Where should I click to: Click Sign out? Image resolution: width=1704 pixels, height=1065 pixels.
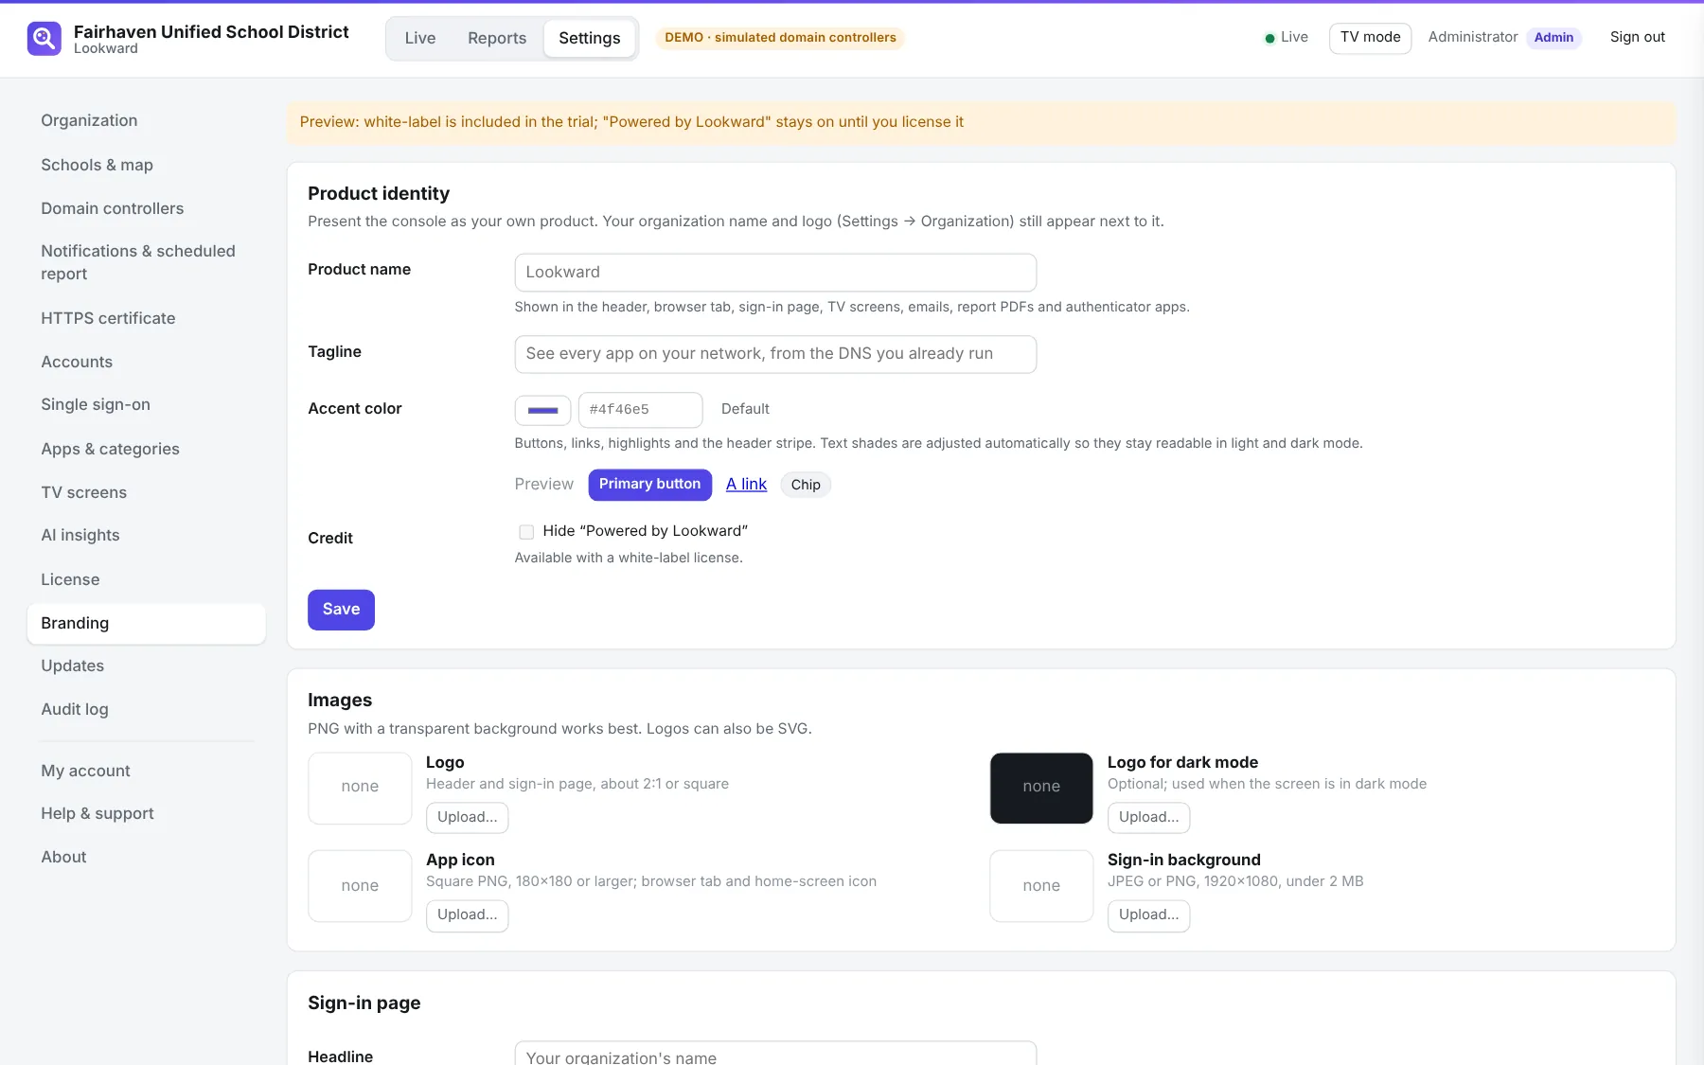1637,37
